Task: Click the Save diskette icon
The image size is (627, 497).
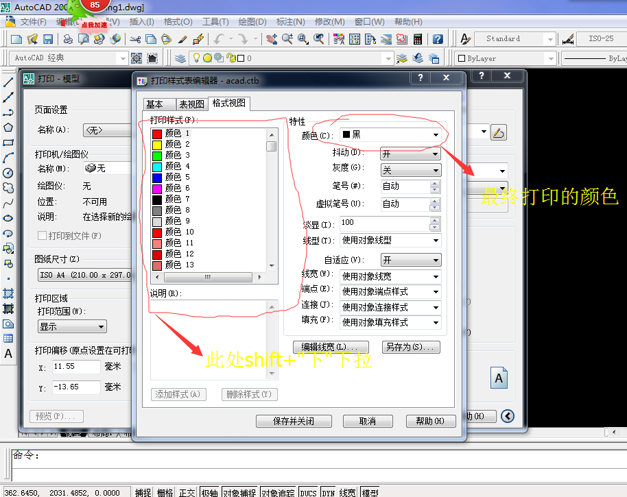Action: [48, 39]
